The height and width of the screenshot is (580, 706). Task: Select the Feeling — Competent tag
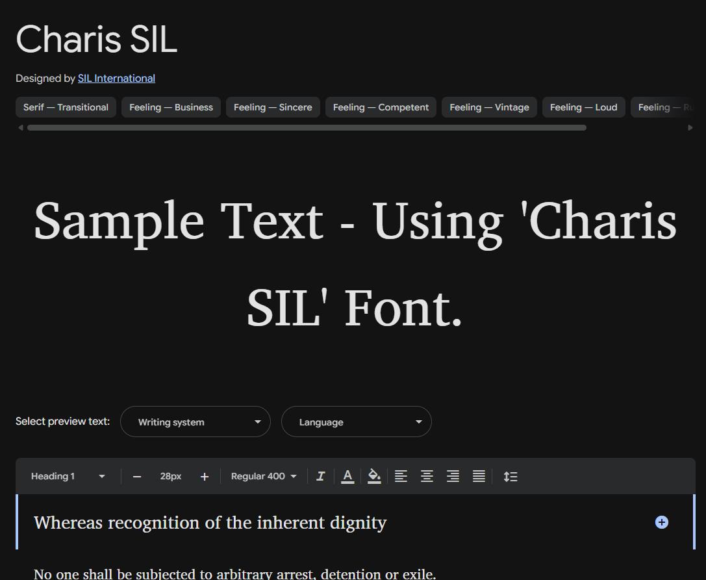[381, 107]
